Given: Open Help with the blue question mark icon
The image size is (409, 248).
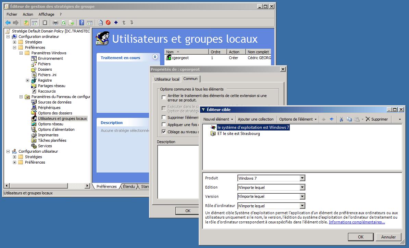Looking at the screenshot, I should point(82,23).
